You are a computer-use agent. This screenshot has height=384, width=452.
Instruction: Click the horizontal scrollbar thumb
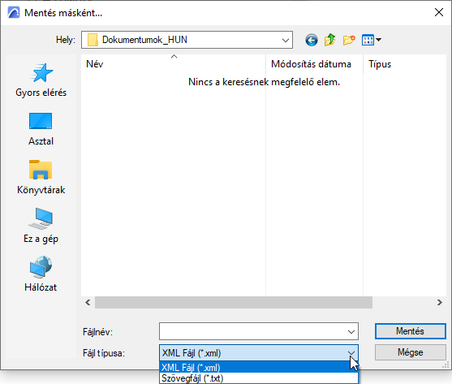234,303
